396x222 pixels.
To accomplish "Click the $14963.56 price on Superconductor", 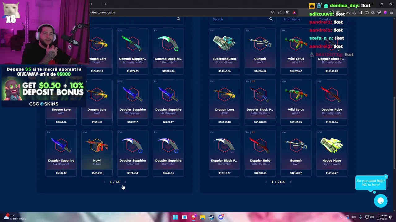I will (224, 71).
